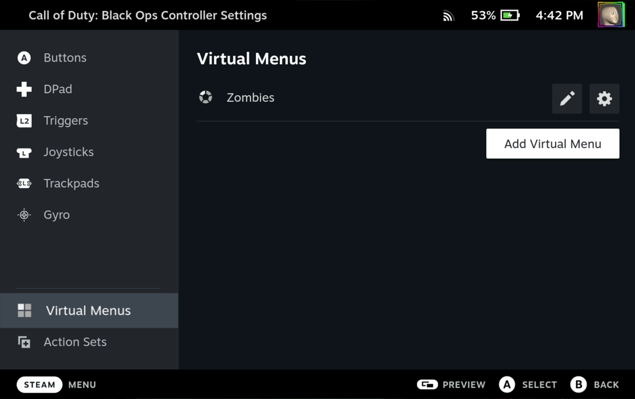The height and width of the screenshot is (399, 635).
Task: Click the A glyph beside Buttons
Action: 24,58
